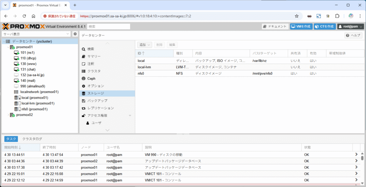
Task: Switch to the クラスタログ tab
Action: 32,139
